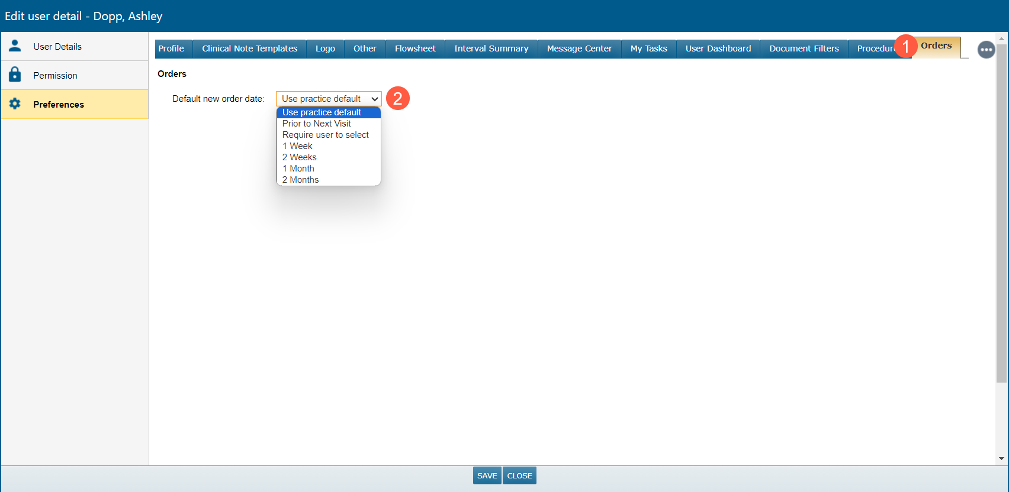Click the scrollbar up arrow

[x=1001, y=39]
